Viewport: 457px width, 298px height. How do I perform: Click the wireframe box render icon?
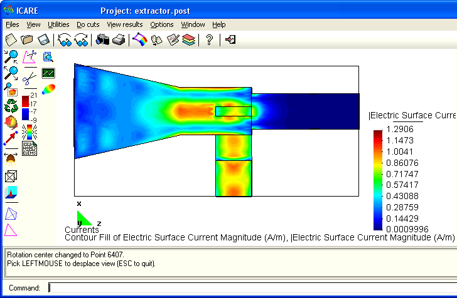point(11,176)
